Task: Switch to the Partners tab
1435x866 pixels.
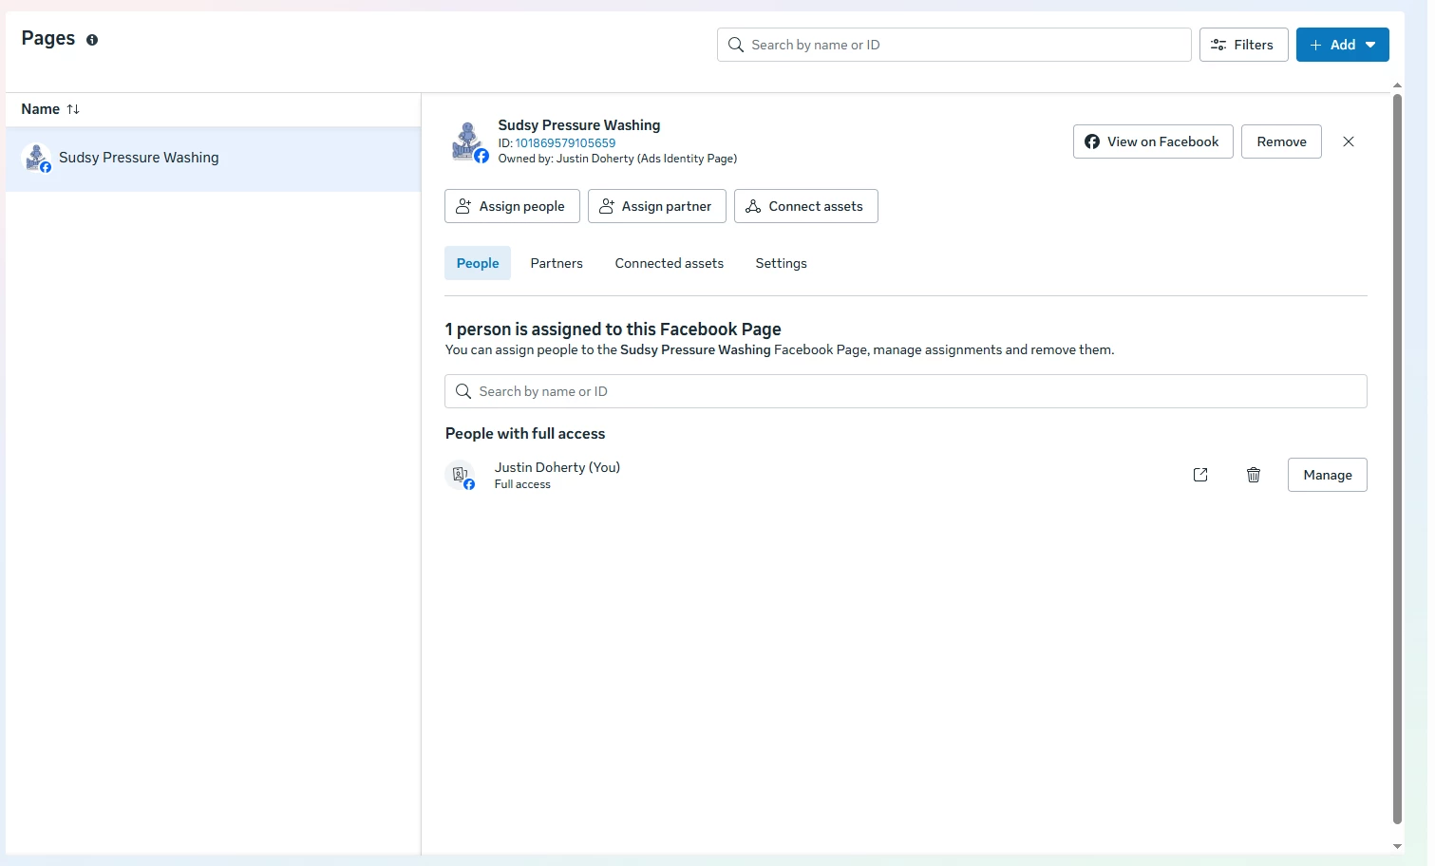Action: coord(557,263)
